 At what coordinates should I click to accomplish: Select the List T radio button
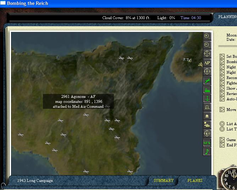coord(222,129)
